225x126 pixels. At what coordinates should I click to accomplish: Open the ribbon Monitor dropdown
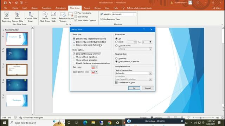tap(135, 14)
